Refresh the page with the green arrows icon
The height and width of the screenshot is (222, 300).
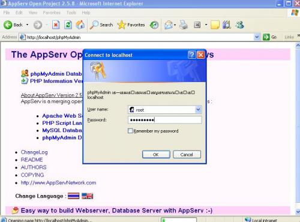pyautogui.click(x=68, y=25)
